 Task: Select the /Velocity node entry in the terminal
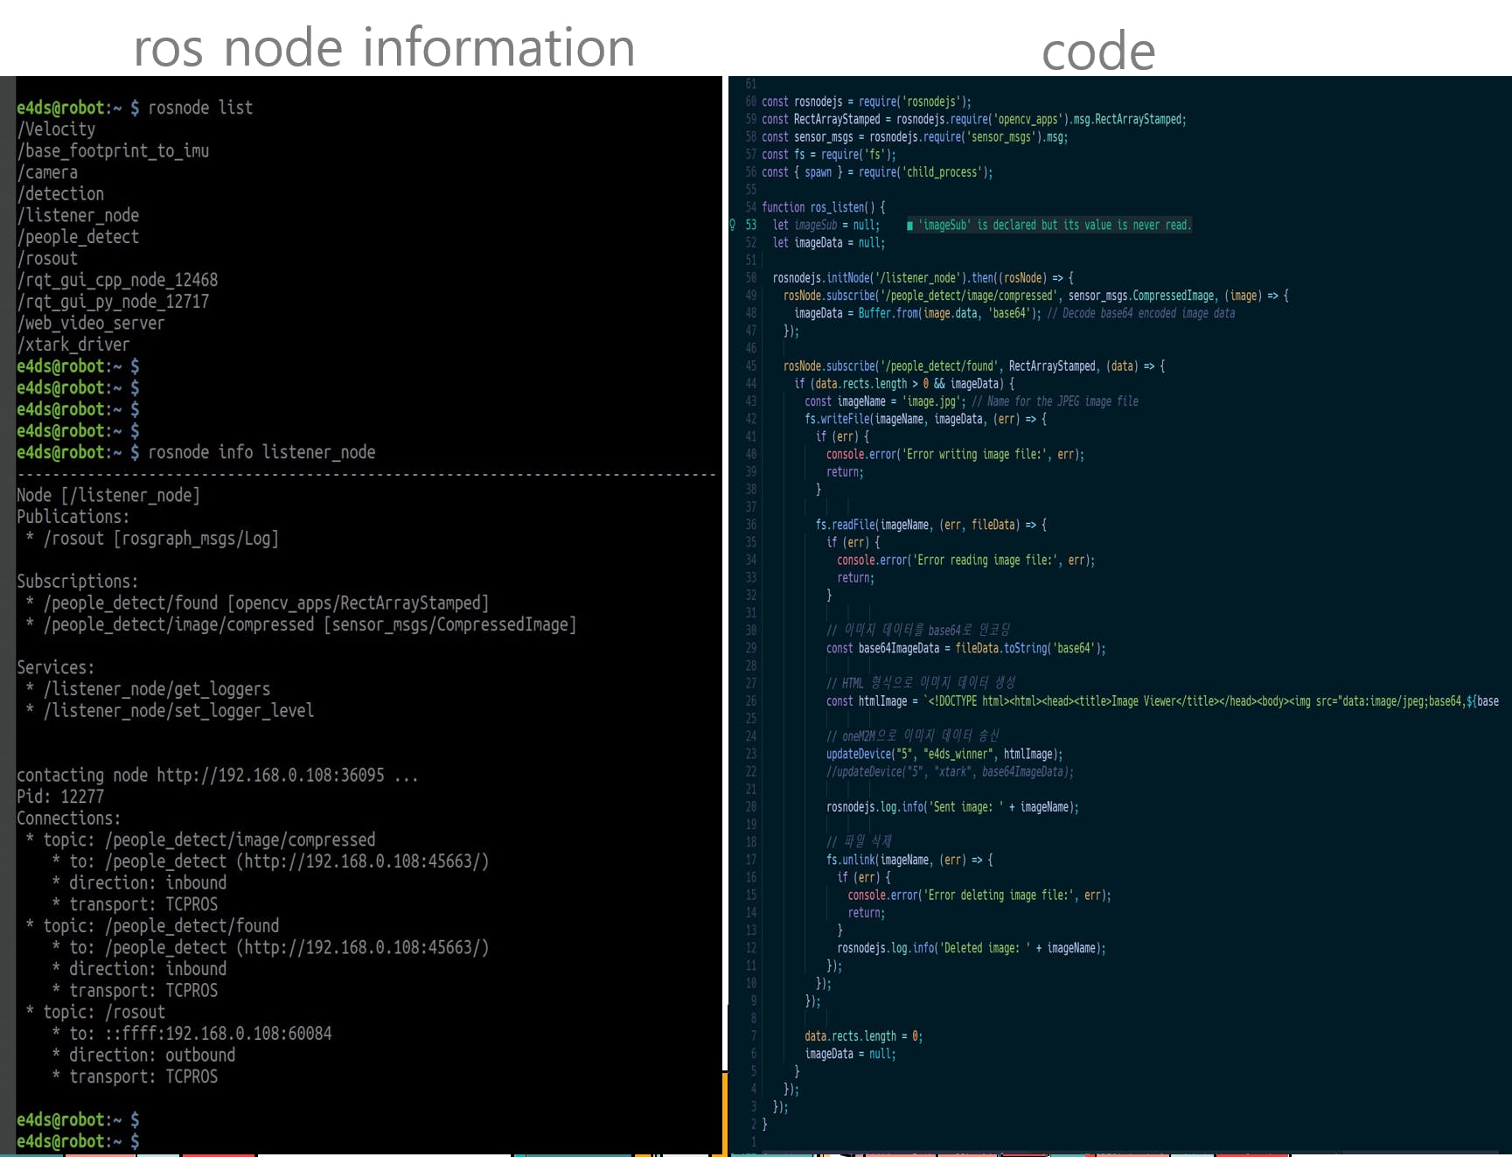coord(57,129)
